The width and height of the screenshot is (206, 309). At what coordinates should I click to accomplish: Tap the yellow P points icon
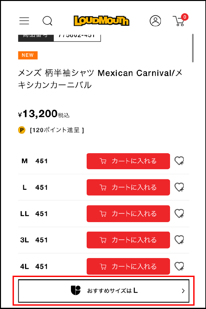pyautogui.click(x=22, y=130)
